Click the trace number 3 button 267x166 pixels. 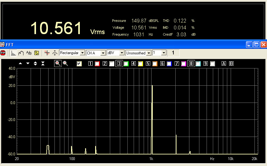119,64
